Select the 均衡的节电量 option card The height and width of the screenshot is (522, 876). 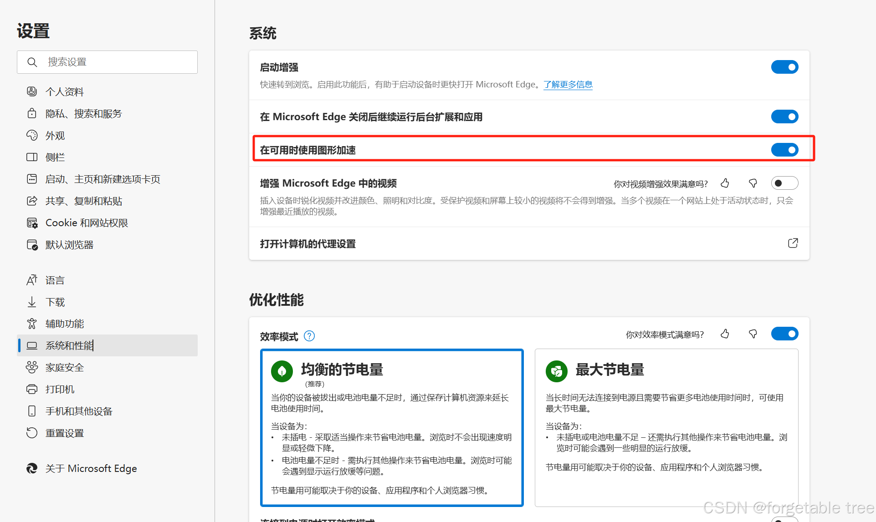coord(391,427)
